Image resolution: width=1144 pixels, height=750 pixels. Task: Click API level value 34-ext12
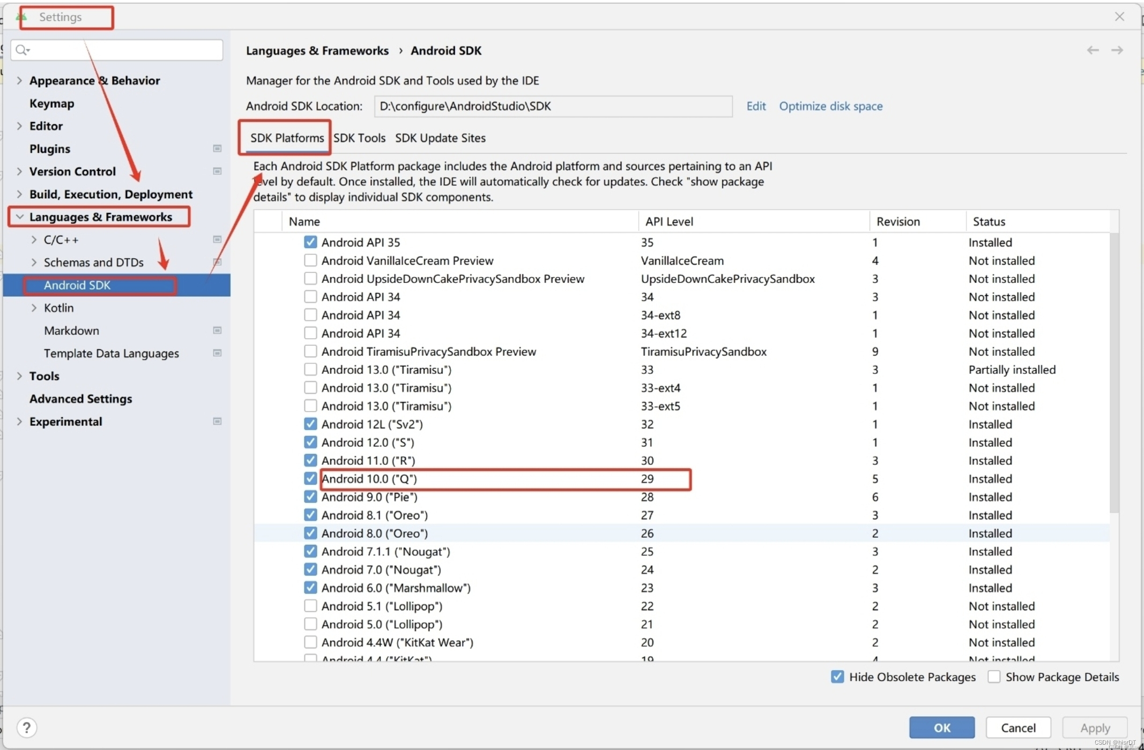point(664,333)
